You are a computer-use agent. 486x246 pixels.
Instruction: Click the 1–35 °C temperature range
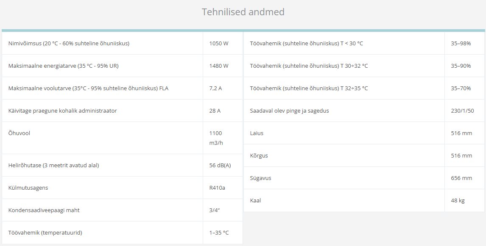[219, 233]
